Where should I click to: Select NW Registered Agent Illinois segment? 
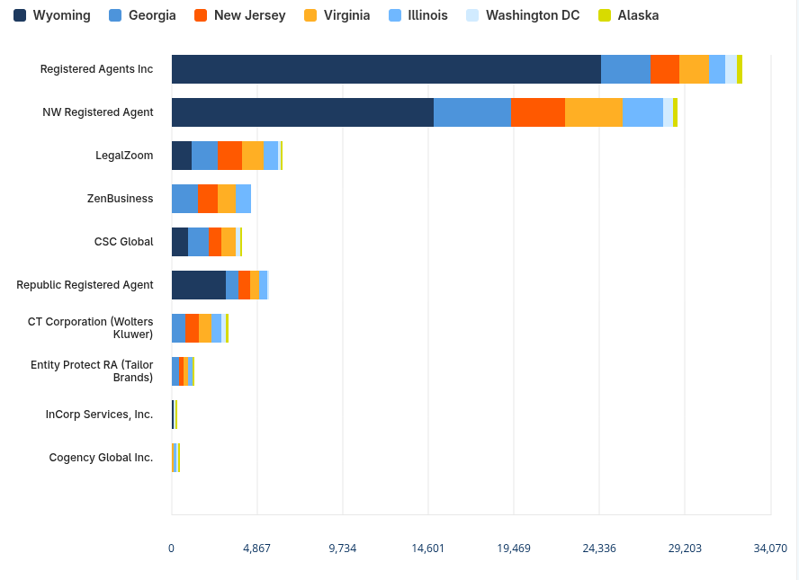point(643,112)
